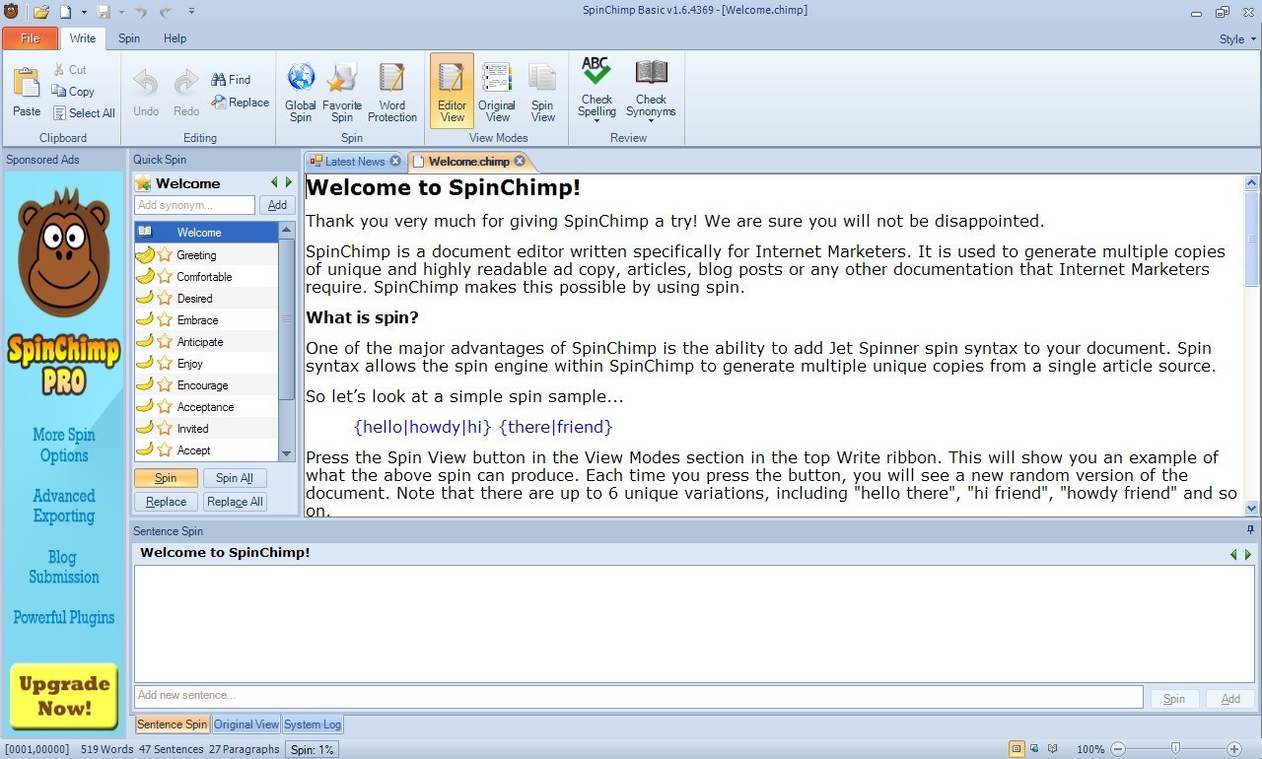
Task: Click Select All in Clipboard group
Action: pos(84,113)
